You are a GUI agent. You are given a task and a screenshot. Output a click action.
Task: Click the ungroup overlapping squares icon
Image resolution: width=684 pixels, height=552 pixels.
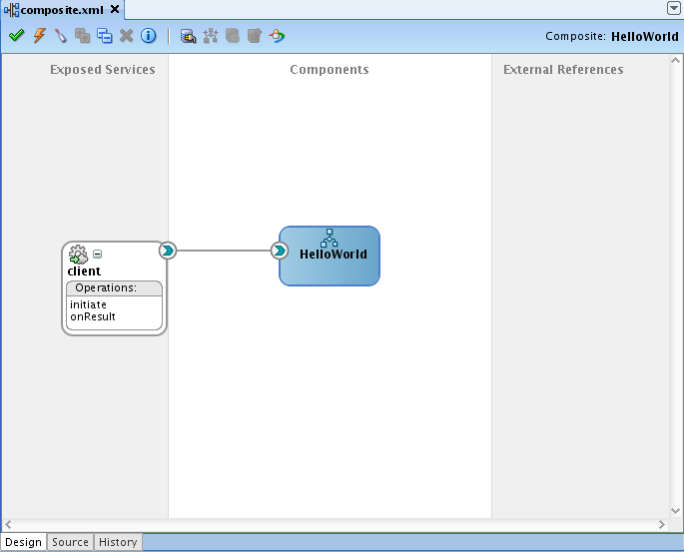pyautogui.click(x=104, y=36)
